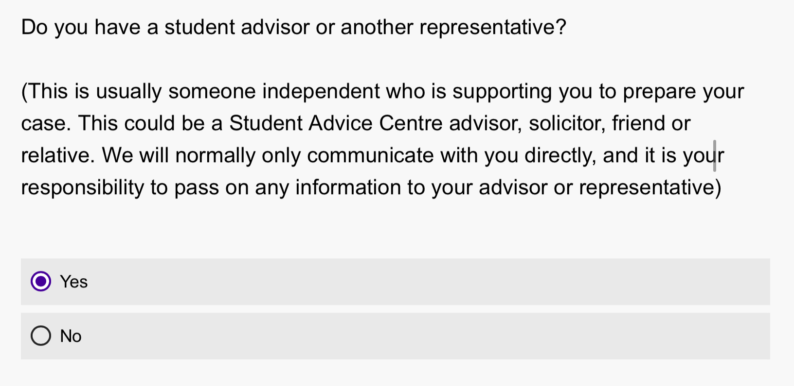Click the explanatory paragraph in parentheses
The width and height of the screenshot is (794, 386).
pyautogui.click(x=370, y=139)
